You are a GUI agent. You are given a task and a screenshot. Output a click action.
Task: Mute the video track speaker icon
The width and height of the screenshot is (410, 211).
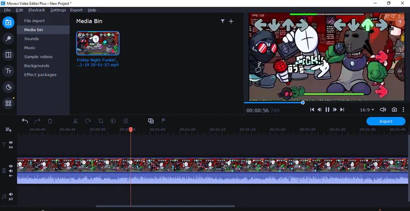pyautogui.click(x=11, y=171)
